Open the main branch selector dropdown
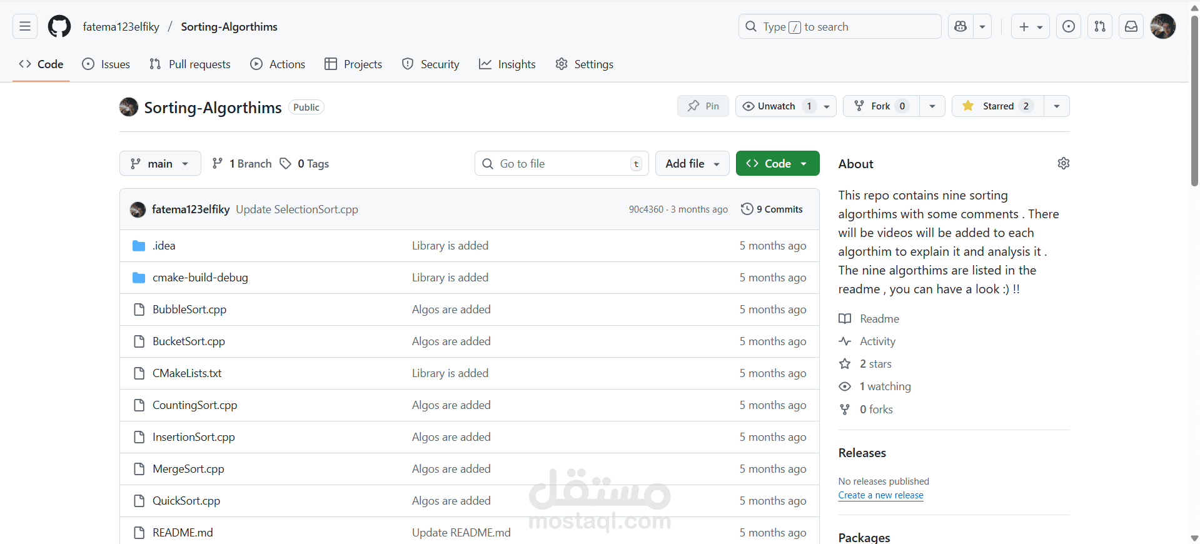Screen dimensions: 1200x544 [x=160, y=163]
